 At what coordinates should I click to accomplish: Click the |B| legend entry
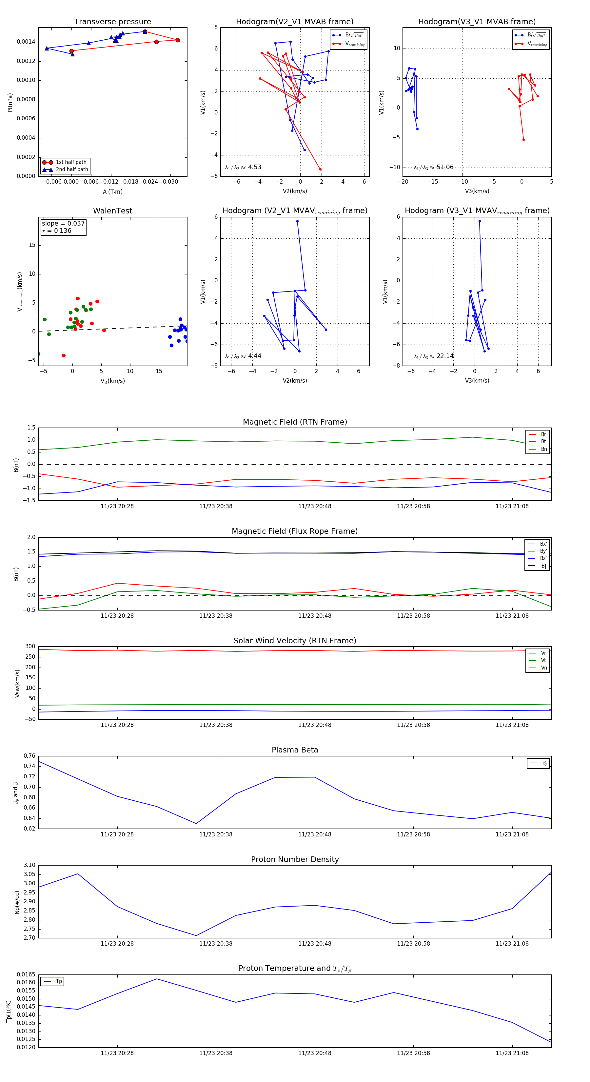click(x=538, y=566)
